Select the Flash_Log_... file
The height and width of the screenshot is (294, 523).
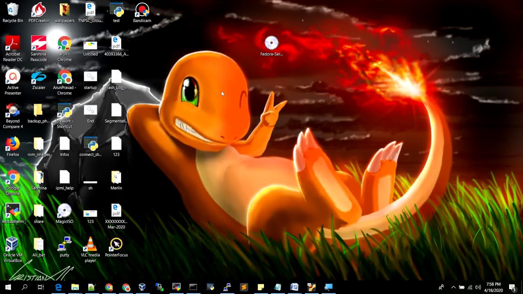pos(116,80)
